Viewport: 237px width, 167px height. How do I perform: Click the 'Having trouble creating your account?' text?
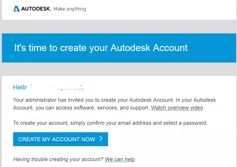pos(58,159)
